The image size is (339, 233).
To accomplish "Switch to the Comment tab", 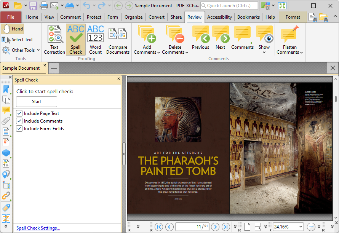I will (70, 17).
